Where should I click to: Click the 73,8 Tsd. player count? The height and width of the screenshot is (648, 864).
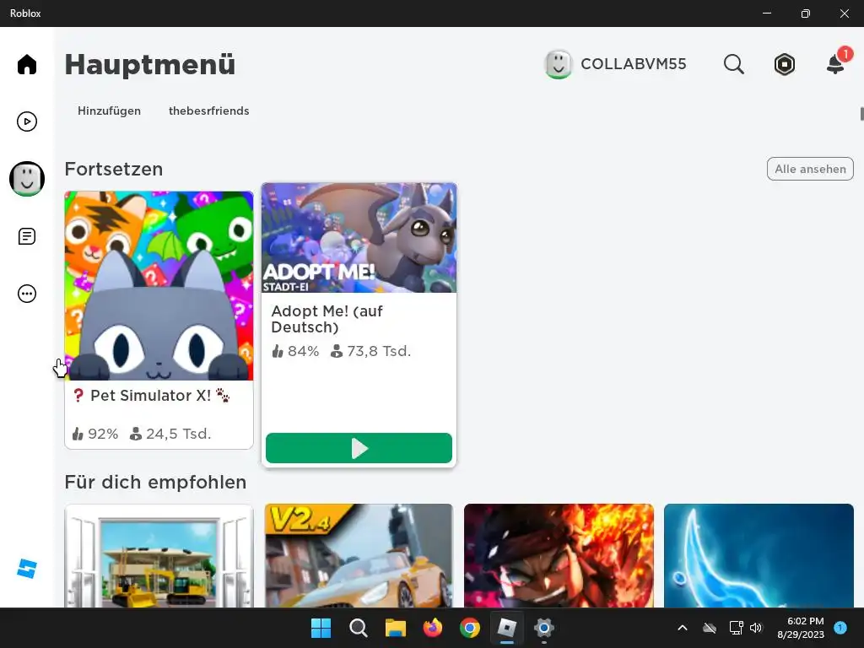coord(371,351)
